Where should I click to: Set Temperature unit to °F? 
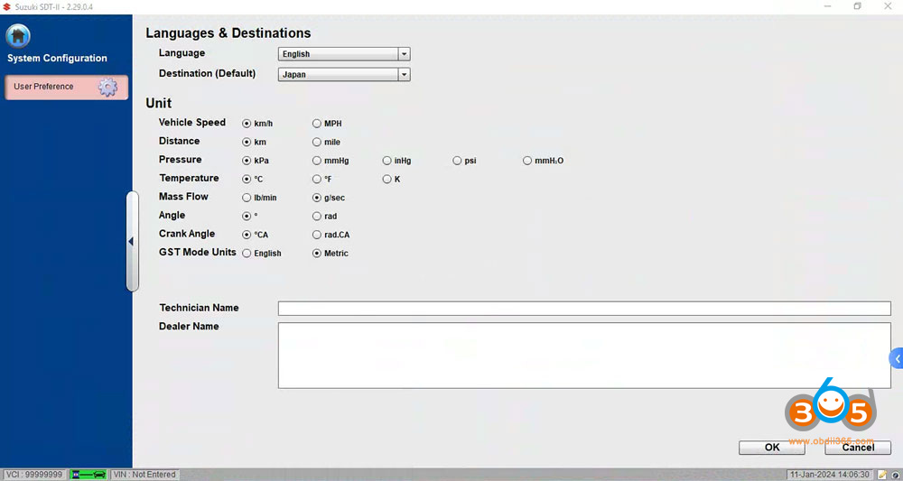[317, 180]
